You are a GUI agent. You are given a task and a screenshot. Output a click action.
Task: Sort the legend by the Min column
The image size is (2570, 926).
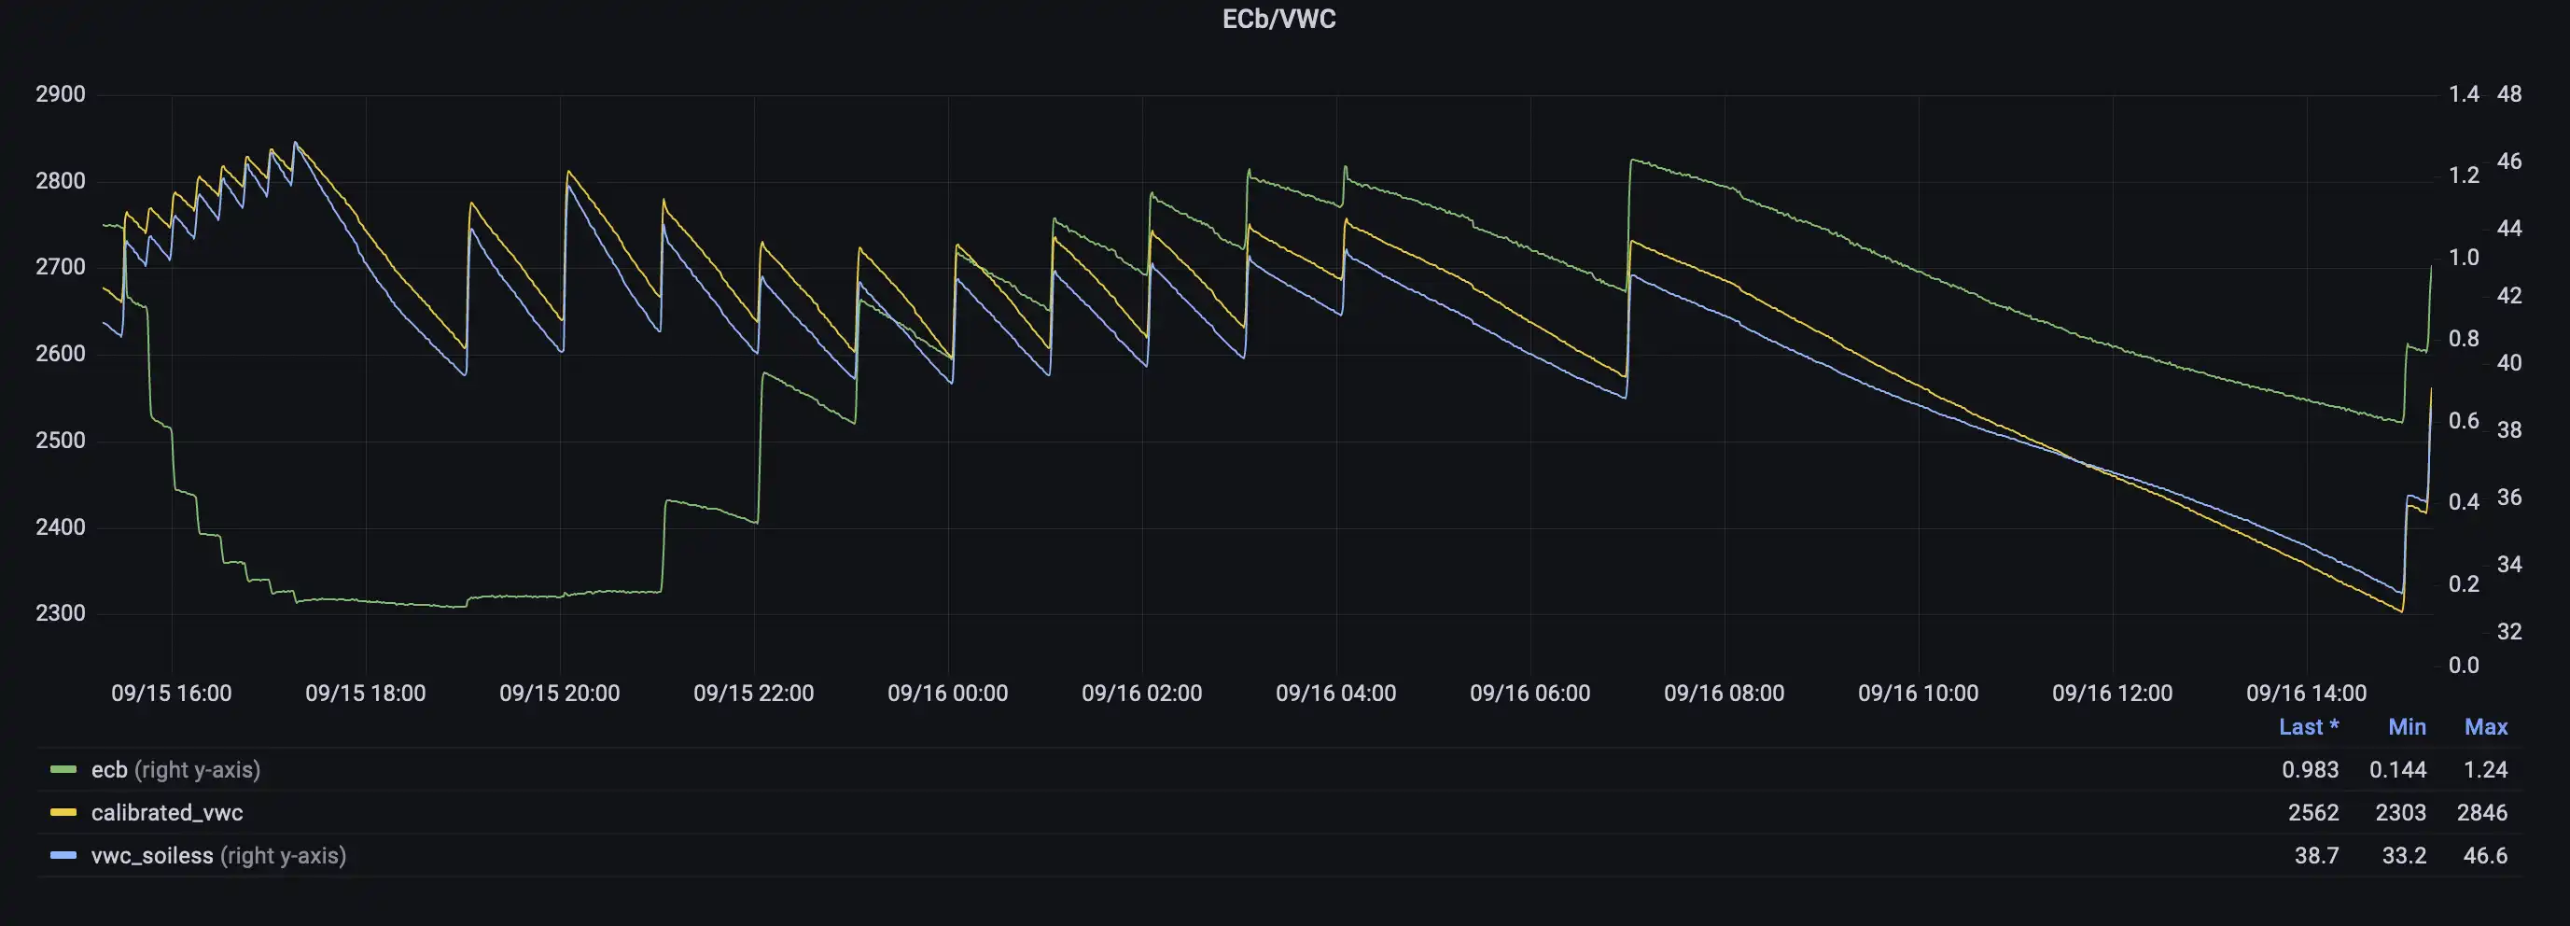click(x=2407, y=726)
